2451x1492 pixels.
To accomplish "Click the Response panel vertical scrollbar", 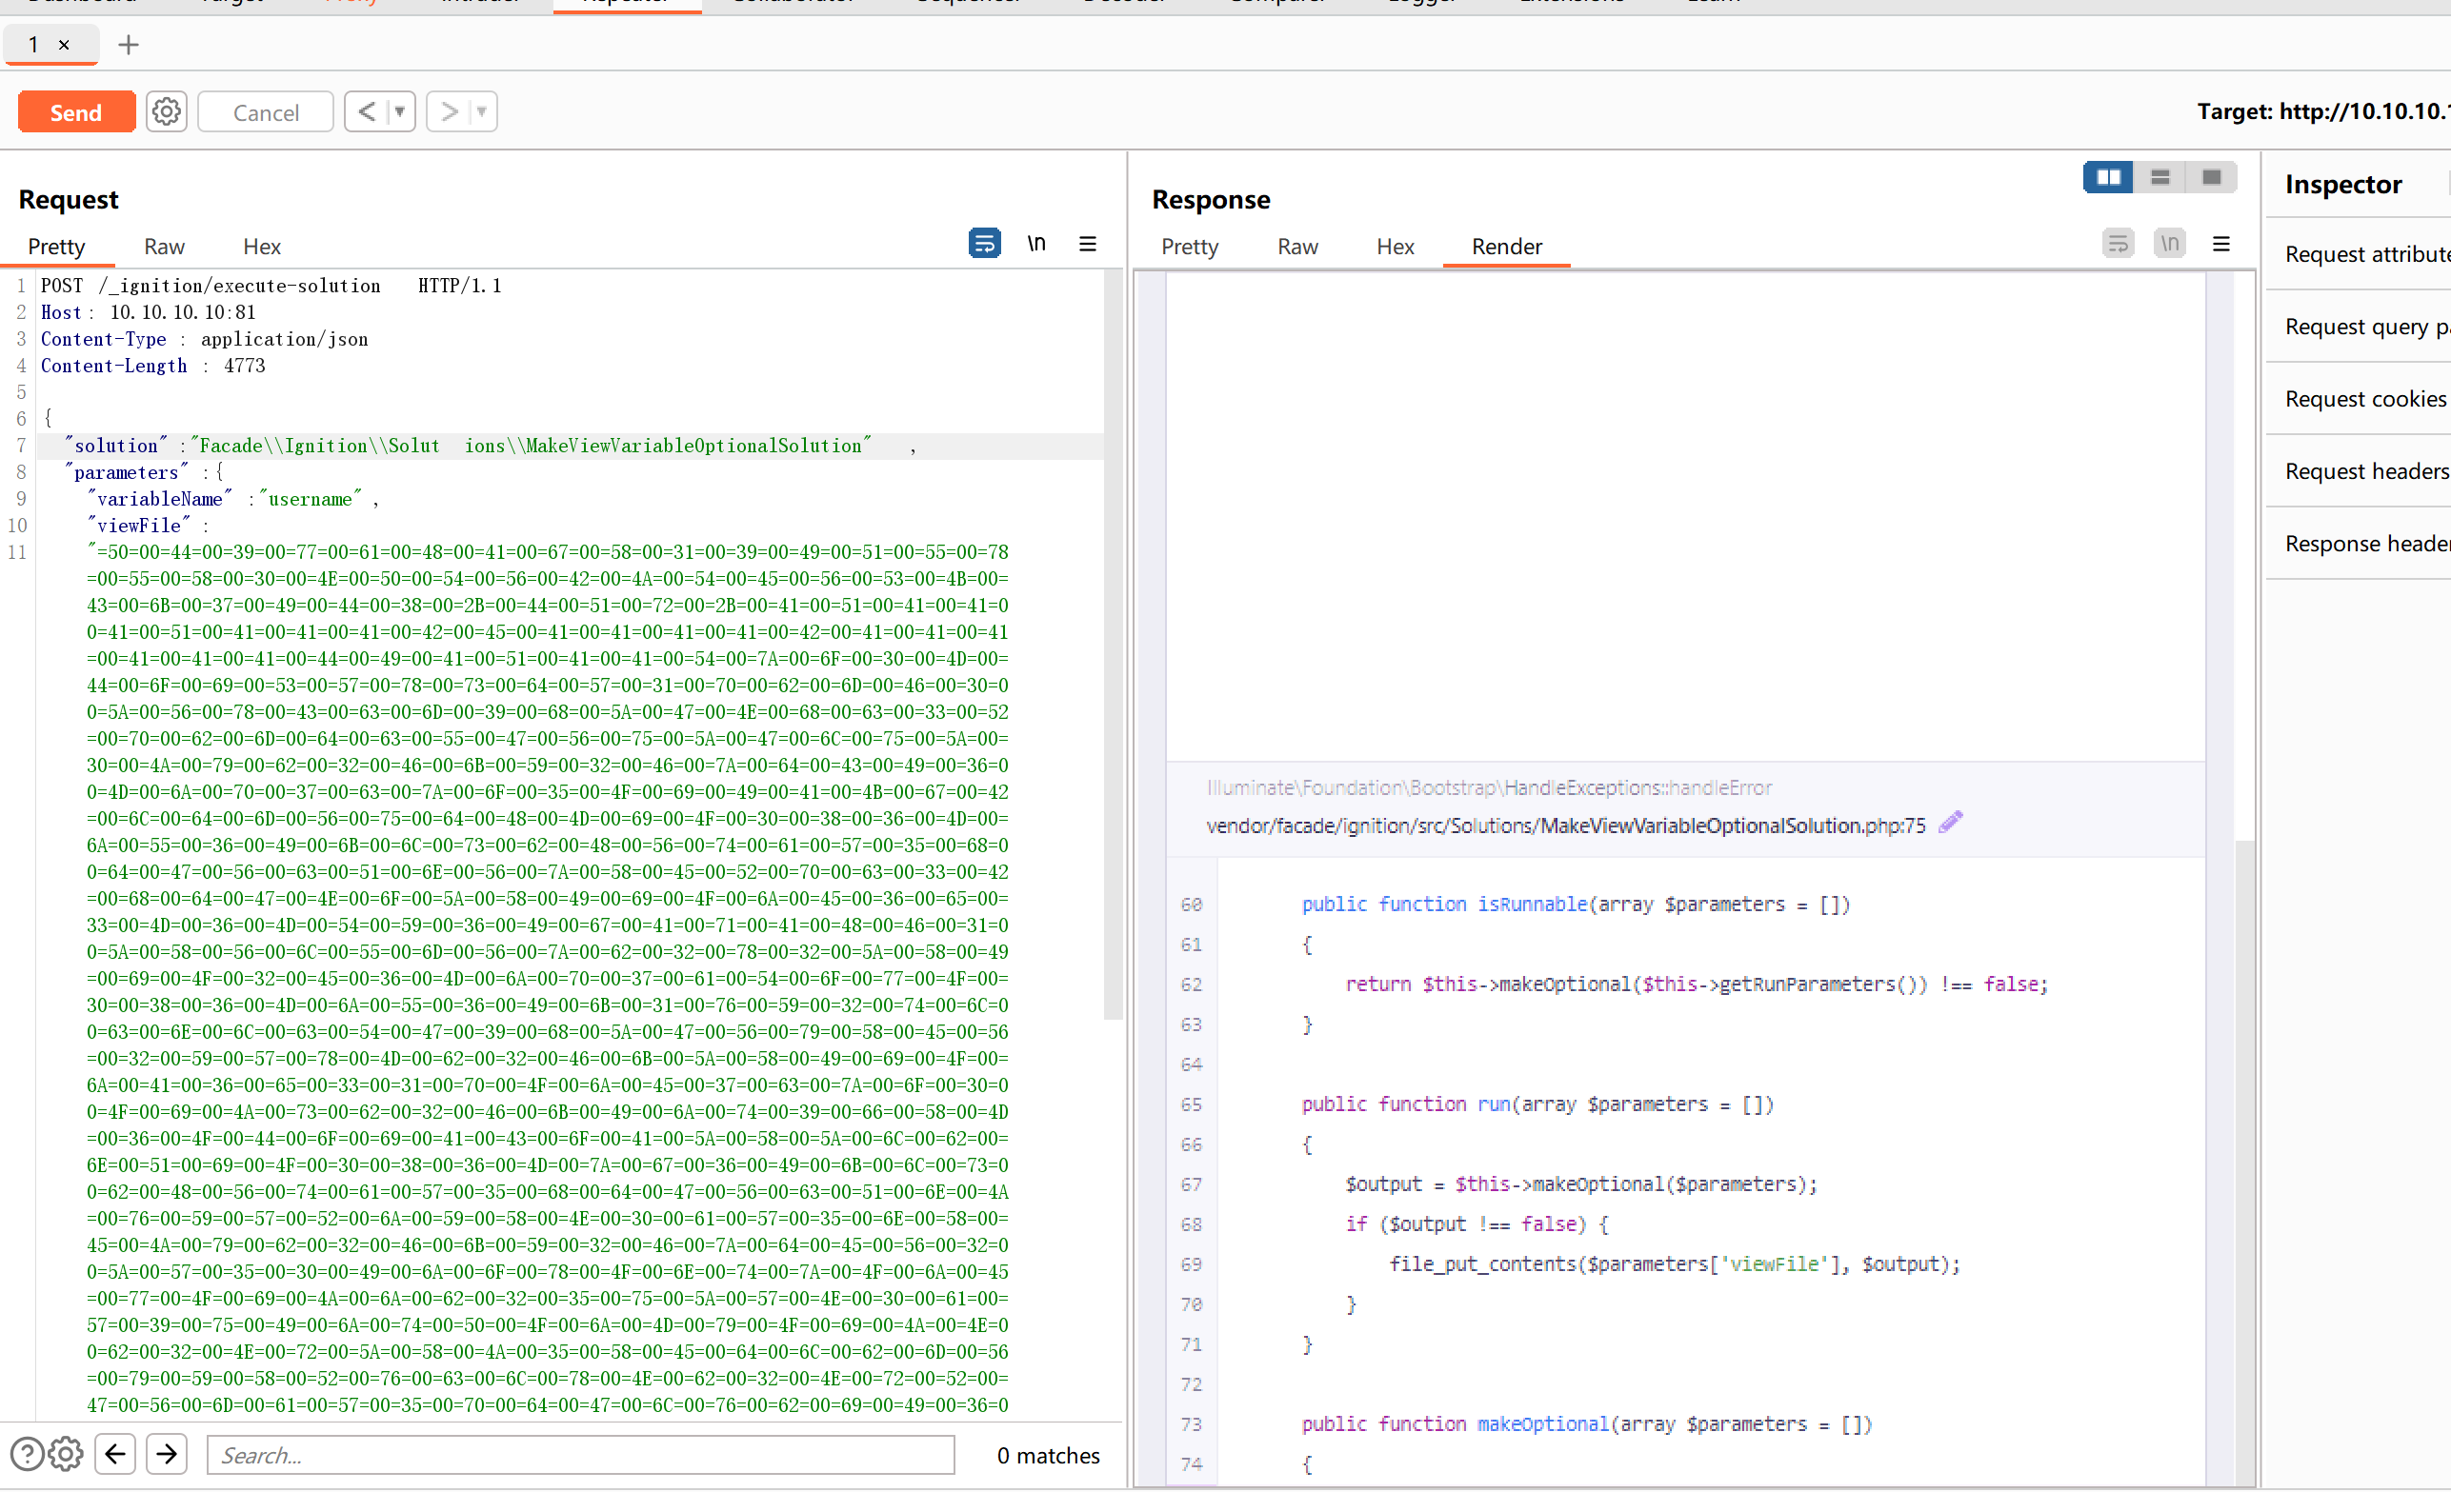I will (2243, 1163).
